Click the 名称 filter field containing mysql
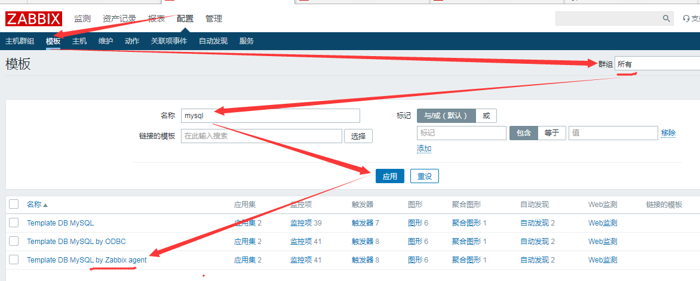700x281 pixels. [270, 116]
